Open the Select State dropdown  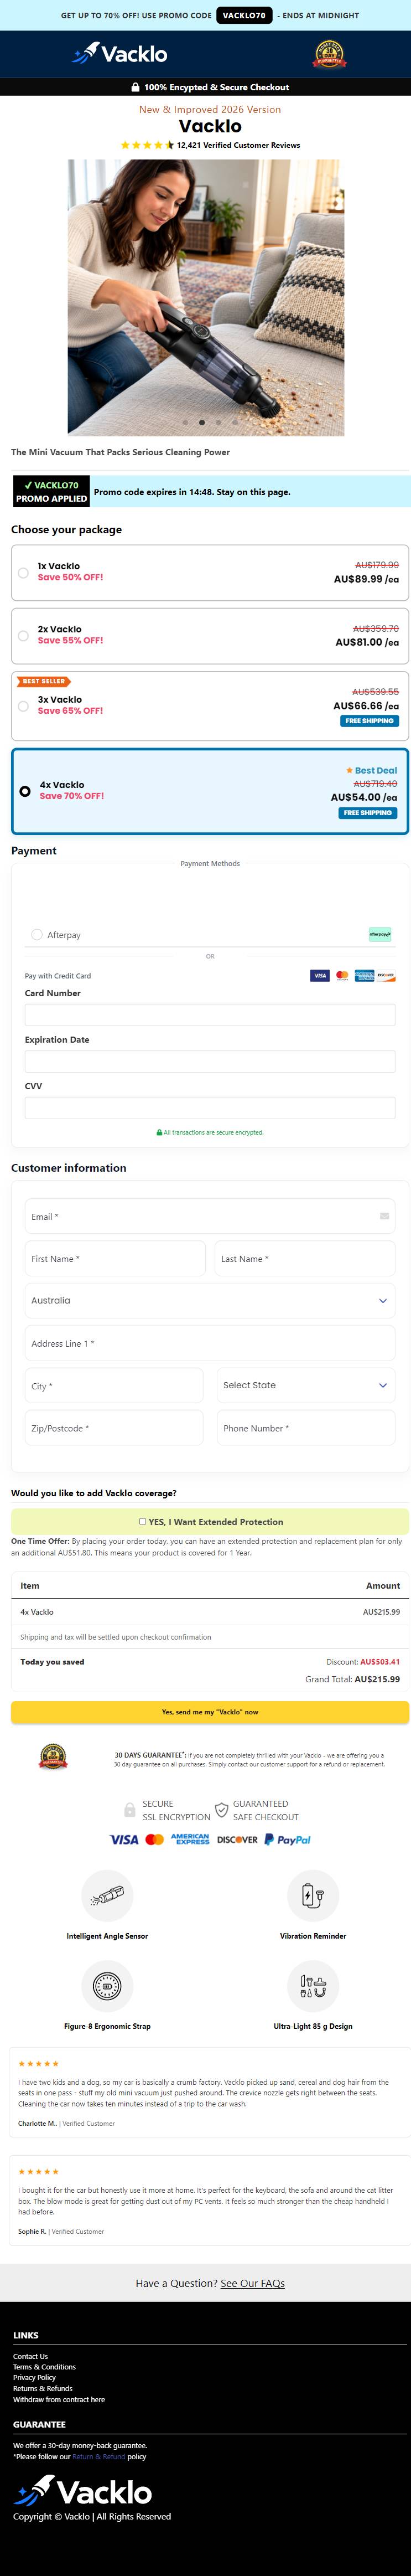[306, 1385]
